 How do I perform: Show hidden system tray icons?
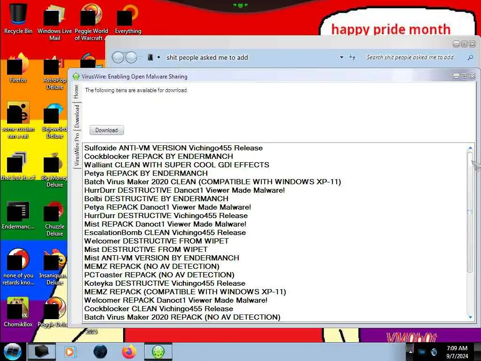point(410,352)
